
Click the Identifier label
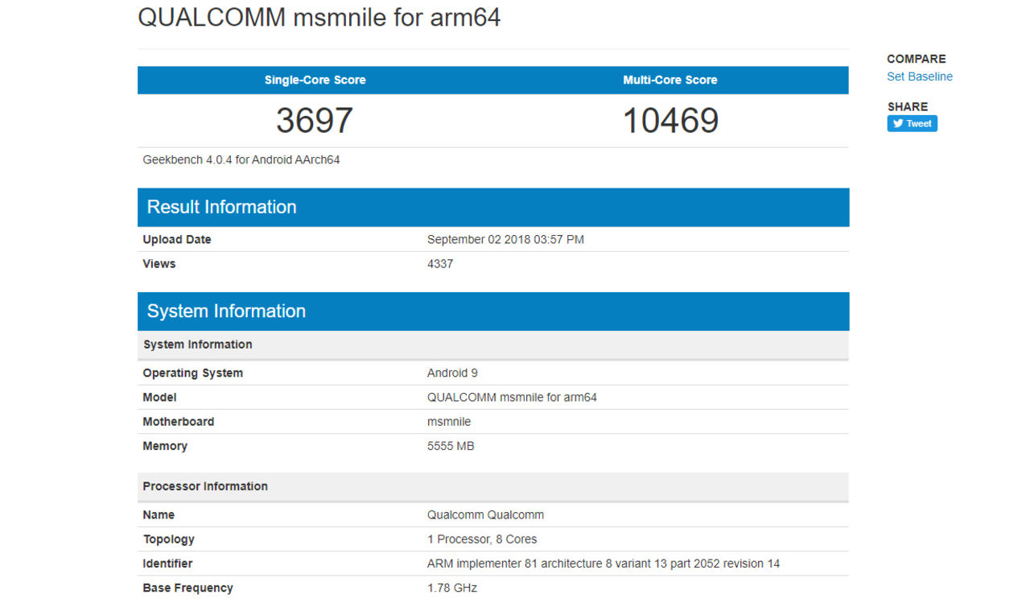(167, 564)
